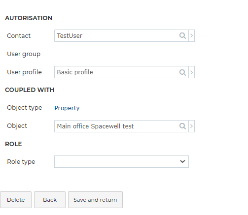Click the User group label

tap(24, 54)
